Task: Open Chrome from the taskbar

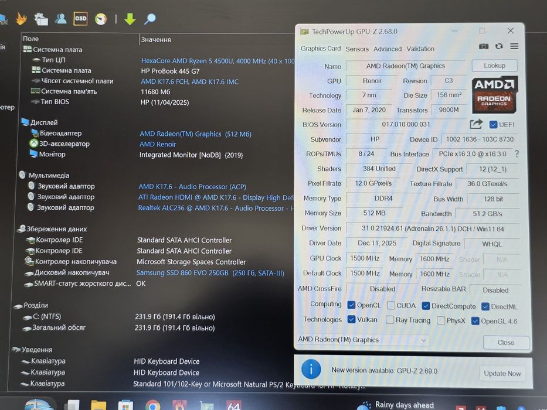Action: pyautogui.click(x=153, y=405)
